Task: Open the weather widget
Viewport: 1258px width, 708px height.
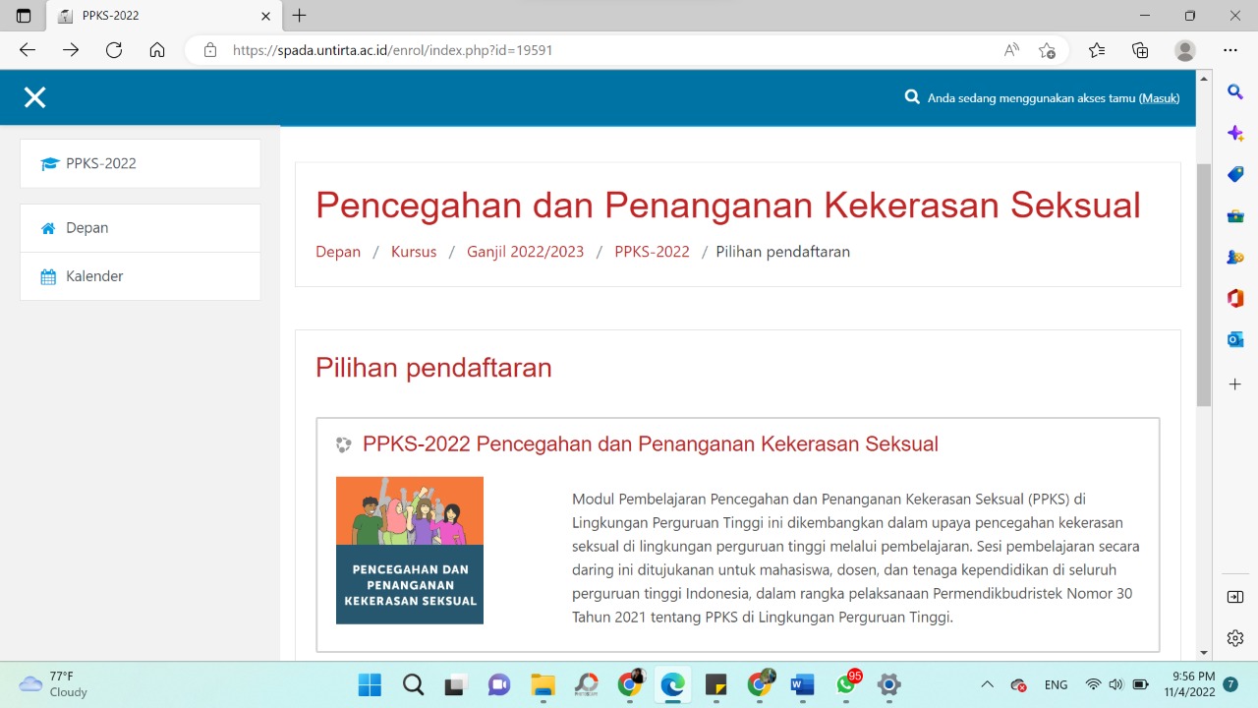Action: (x=54, y=684)
